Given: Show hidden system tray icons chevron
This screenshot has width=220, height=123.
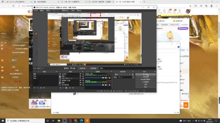Looking at the screenshot, I should [x=193, y=121].
